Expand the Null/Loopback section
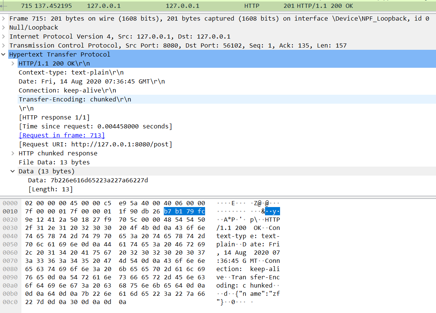436x313 pixels. tap(4, 27)
